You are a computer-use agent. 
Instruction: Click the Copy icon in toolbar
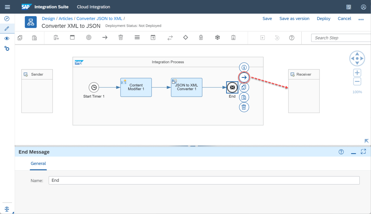20,38
